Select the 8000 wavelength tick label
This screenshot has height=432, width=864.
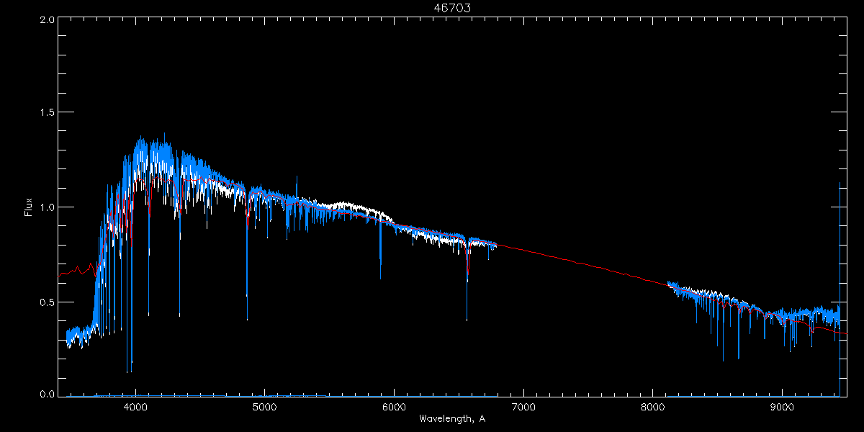(653, 408)
